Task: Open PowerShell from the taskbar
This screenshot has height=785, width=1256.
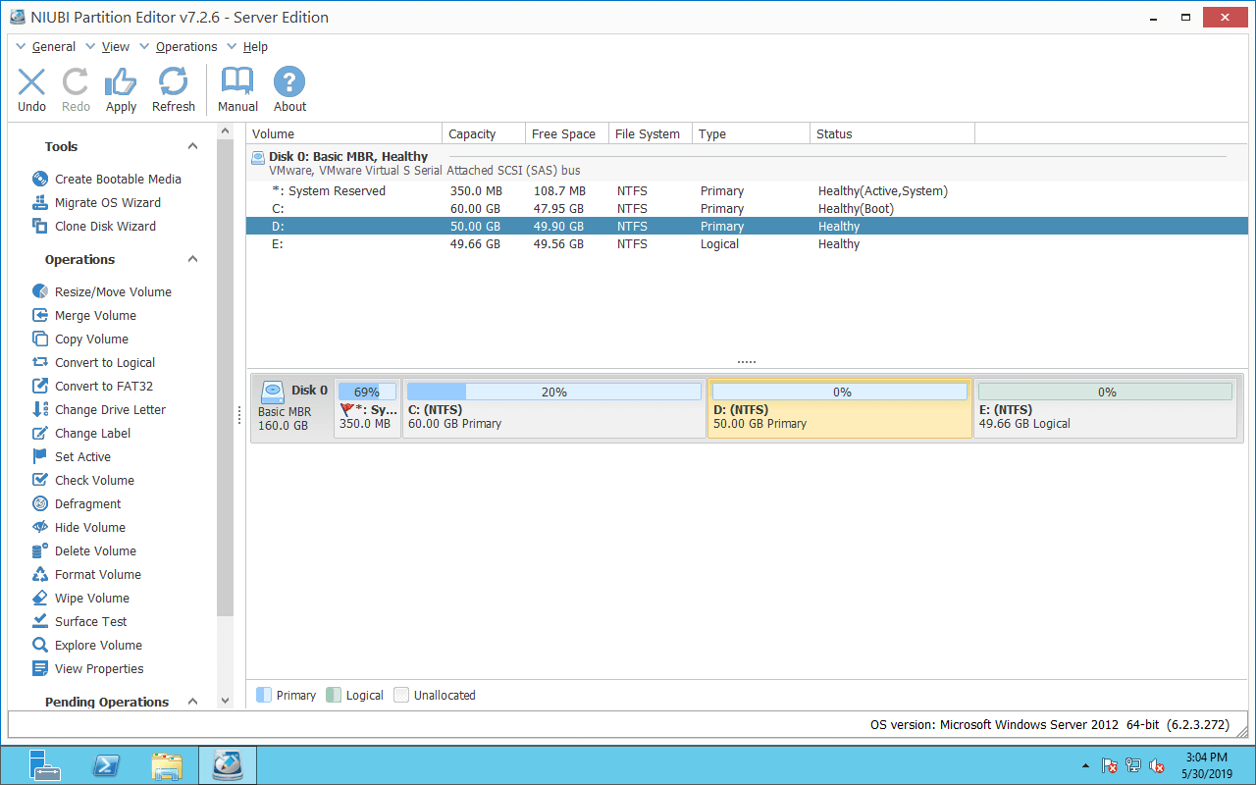Action: [106, 764]
